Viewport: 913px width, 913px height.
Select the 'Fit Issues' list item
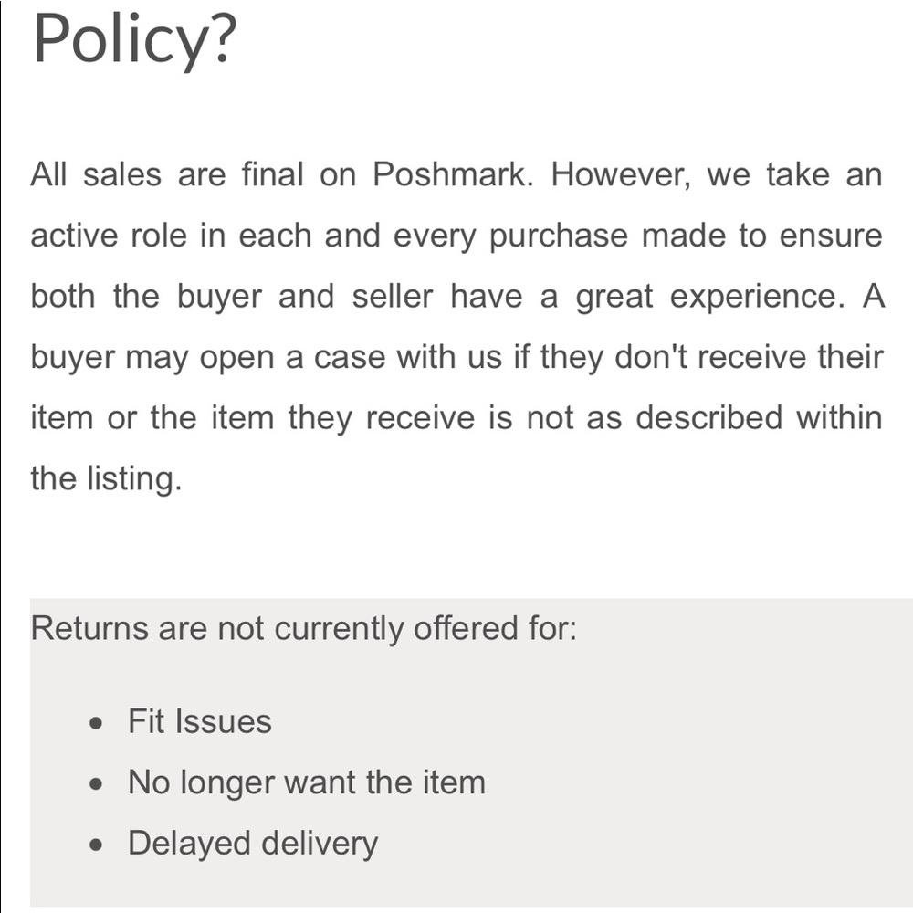(200, 721)
